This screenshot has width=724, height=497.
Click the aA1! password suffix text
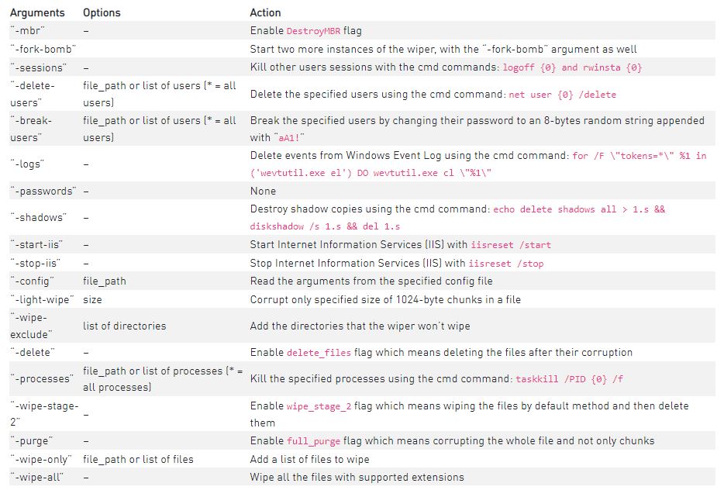pyautogui.click(x=291, y=138)
